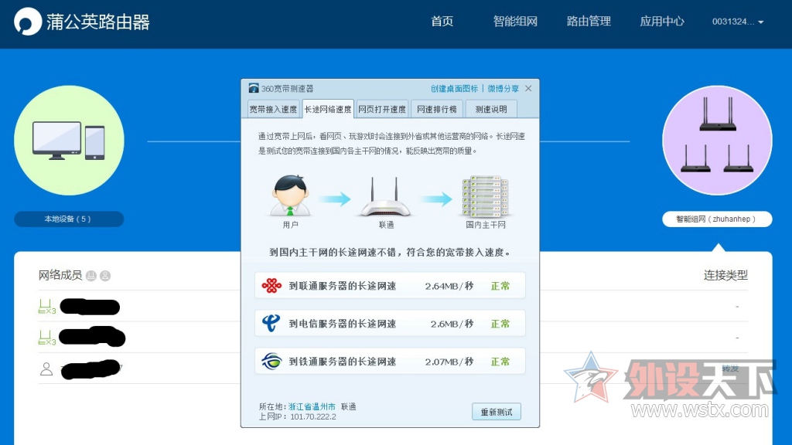Click the 蒲公英路由器 logo icon
Image resolution: width=792 pixels, height=445 pixels.
[27, 21]
